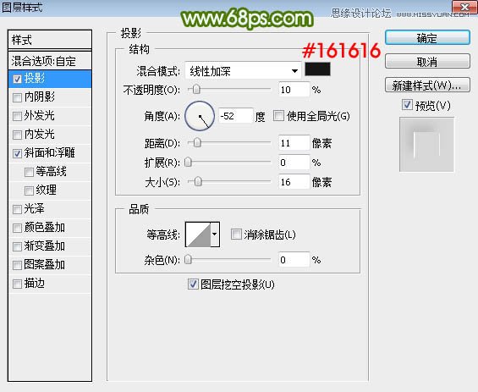Select the 外发光 row label

tap(39, 116)
